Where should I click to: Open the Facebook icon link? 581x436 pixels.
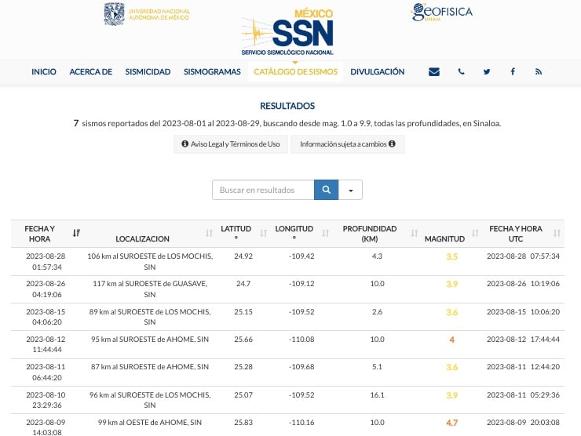[x=513, y=72]
